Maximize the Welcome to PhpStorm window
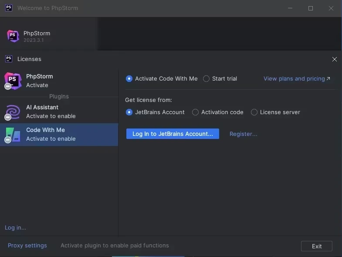The width and height of the screenshot is (342, 257). tap(311, 8)
